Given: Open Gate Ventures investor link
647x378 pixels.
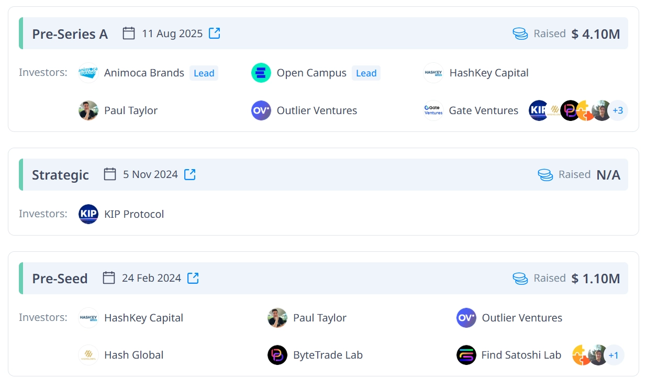Looking at the screenshot, I should pyautogui.click(x=483, y=110).
